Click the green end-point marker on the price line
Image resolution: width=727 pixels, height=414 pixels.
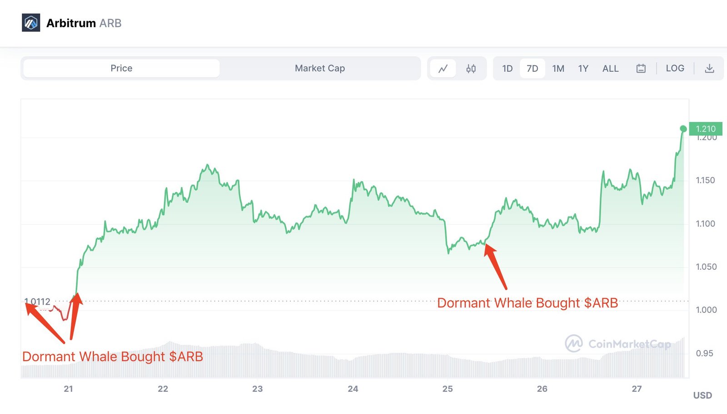coord(683,129)
